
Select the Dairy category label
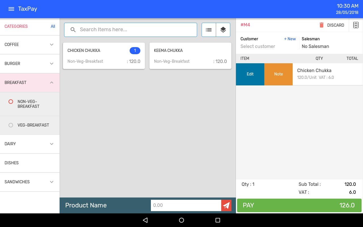[x=10, y=144]
